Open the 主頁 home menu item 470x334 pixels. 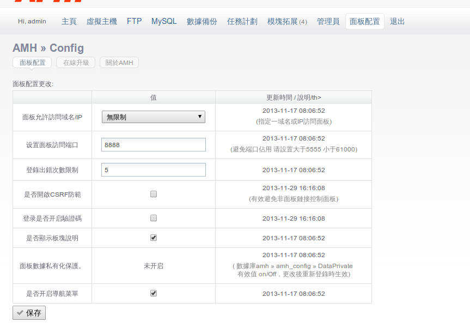(69, 22)
